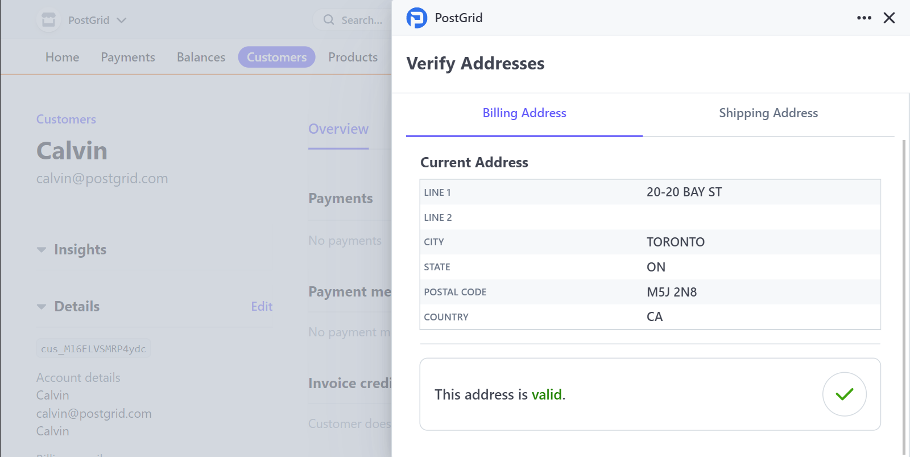This screenshot has width=910, height=457.
Task: Open the Payments navigation item
Action: 128,57
